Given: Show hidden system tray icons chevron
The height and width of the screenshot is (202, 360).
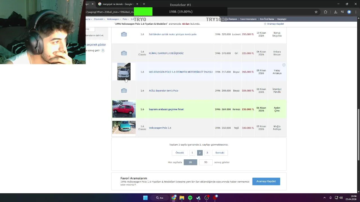Looking at the screenshot, I should pyautogui.click(x=324, y=198).
